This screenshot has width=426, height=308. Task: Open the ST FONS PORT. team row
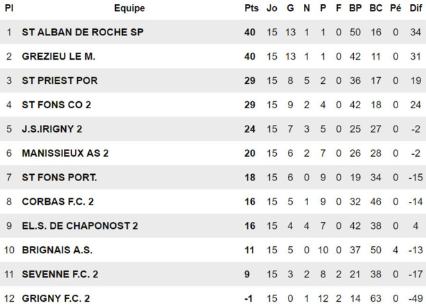[60, 178]
